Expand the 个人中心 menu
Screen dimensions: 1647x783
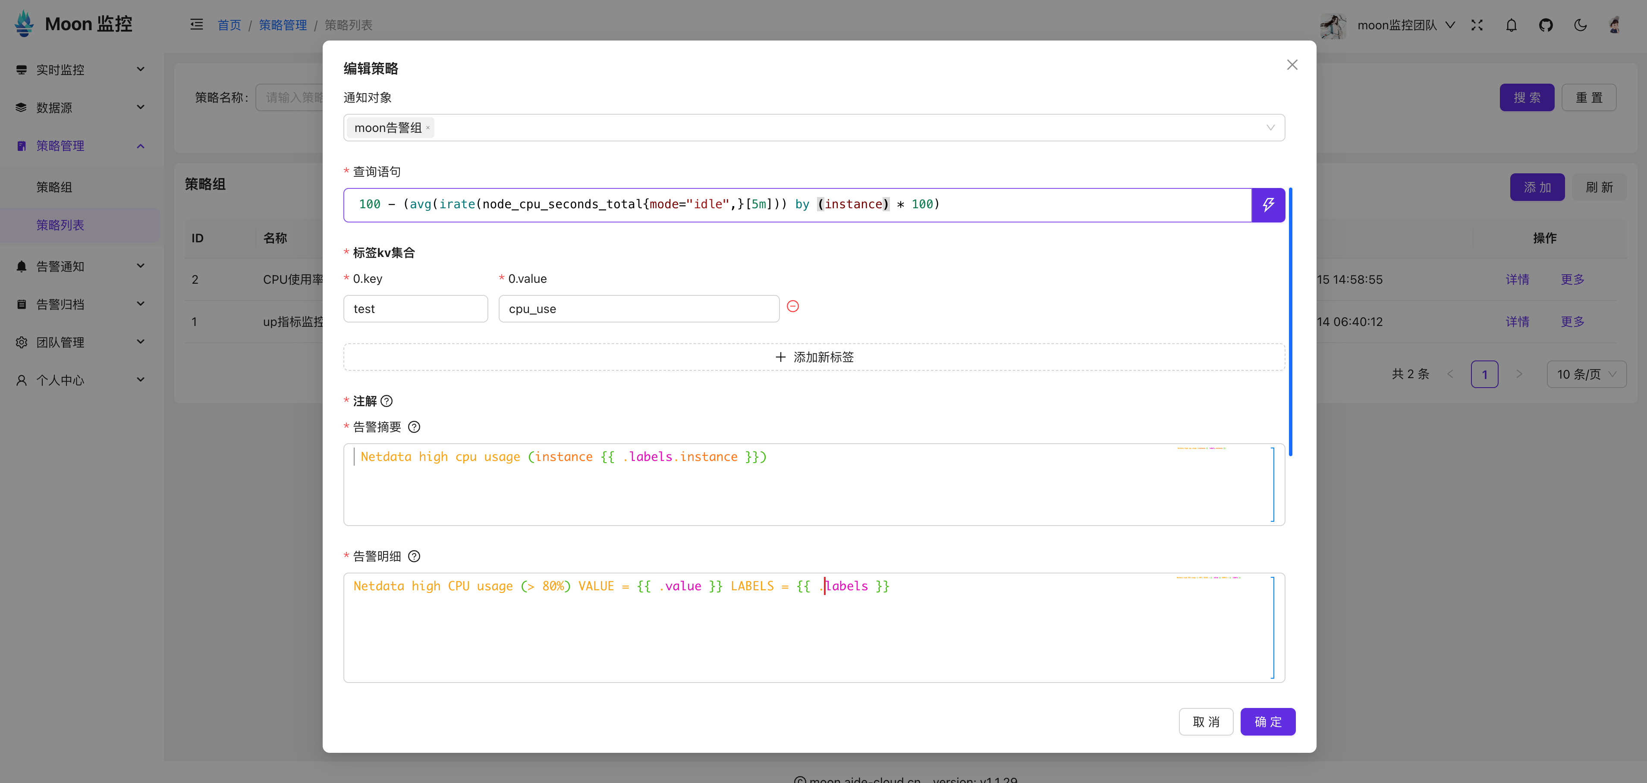coord(141,379)
